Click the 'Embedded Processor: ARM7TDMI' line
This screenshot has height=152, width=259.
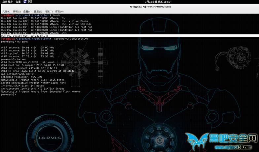pyautogui.click(x=22, y=77)
